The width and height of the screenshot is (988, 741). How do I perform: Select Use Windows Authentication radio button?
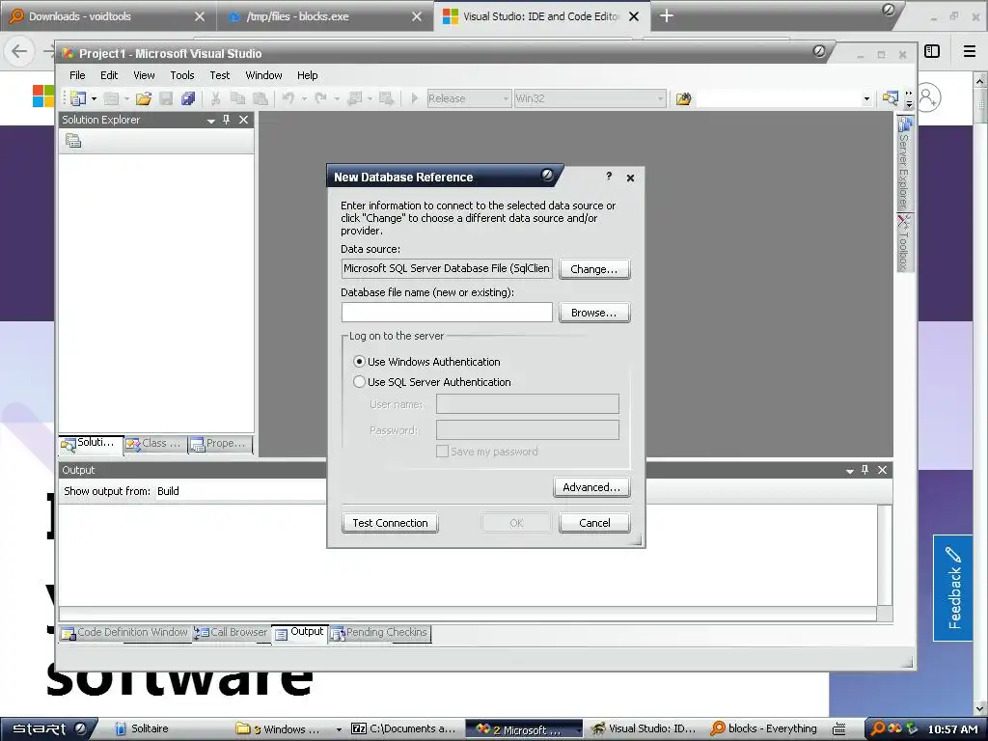[x=359, y=362]
